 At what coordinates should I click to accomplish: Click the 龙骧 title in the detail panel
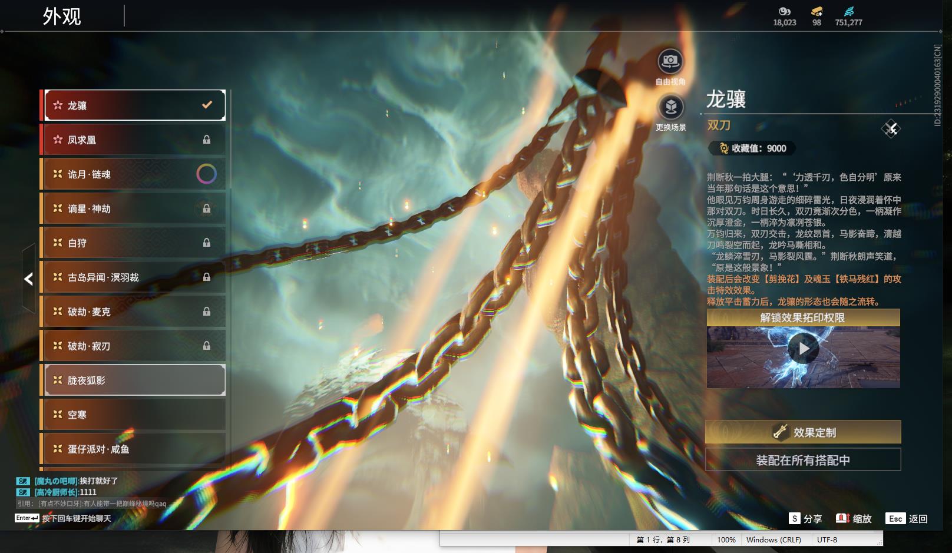tap(726, 99)
